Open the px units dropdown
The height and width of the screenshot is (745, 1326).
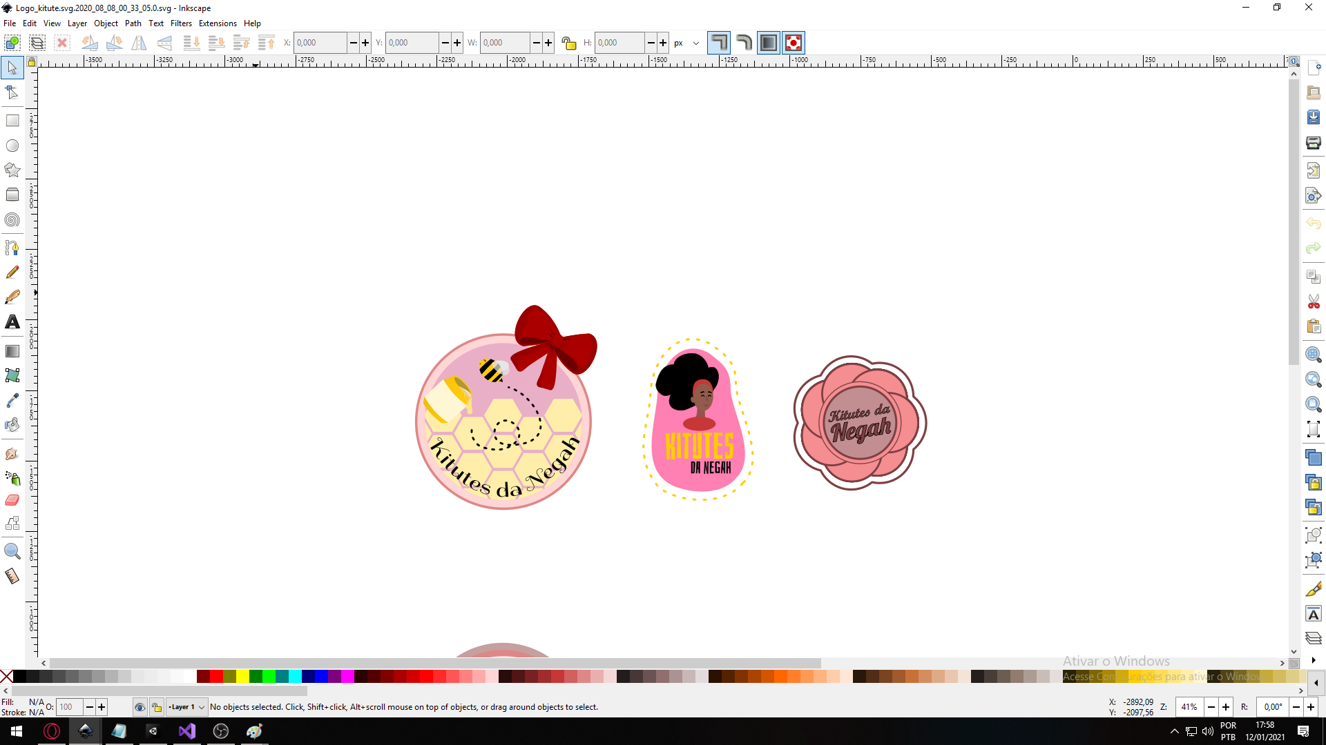point(686,43)
